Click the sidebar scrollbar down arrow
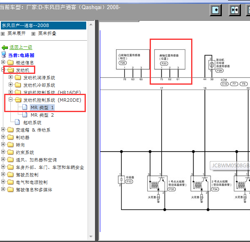Image resolution: width=250 pixels, height=242 pixels. [x=91, y=237]
